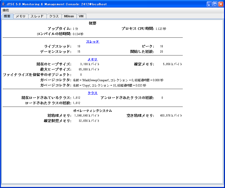Image resolution: width=225 pixels, height=188 pixels.
Task: Click the bold 概要 heading above the summary
Action: coord(92,23)
